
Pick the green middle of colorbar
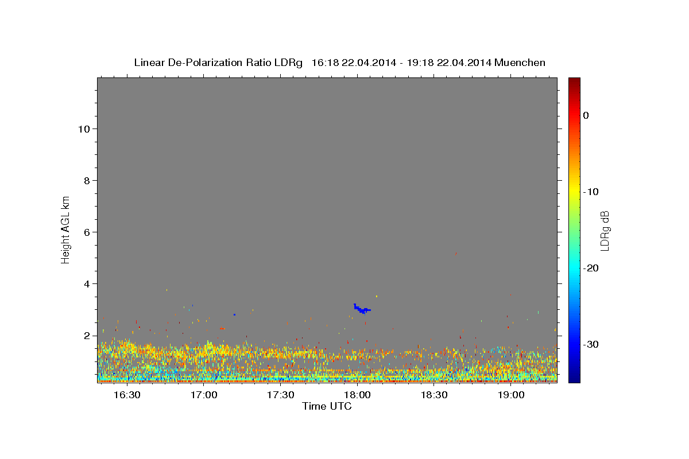(x=574, y=229)
